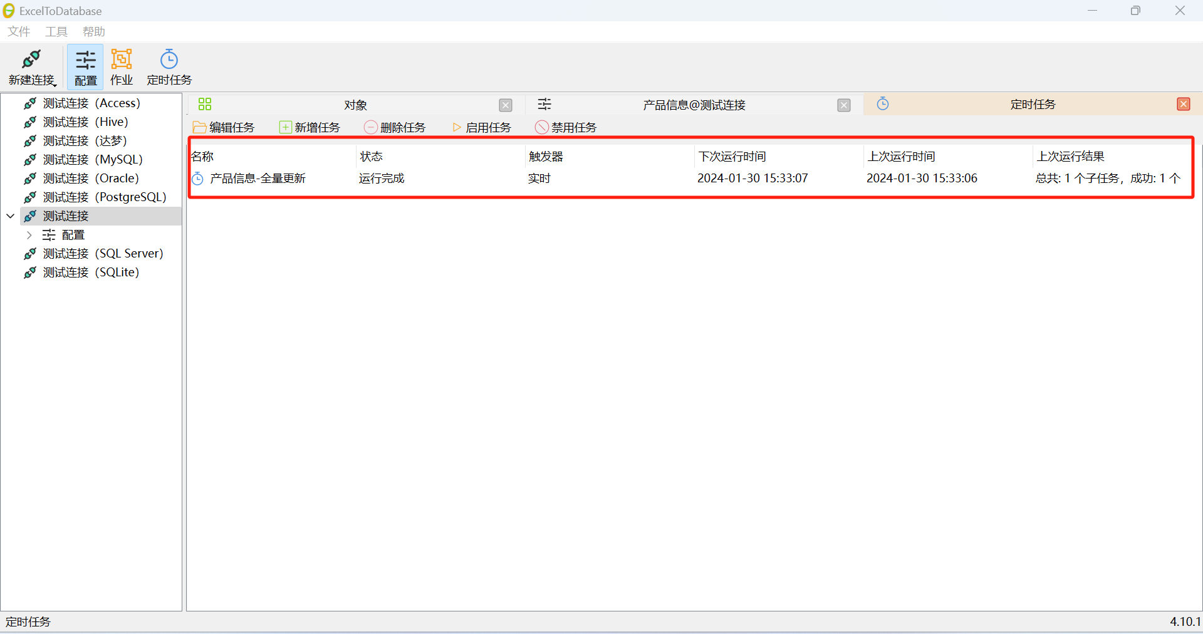Click the connection icon of 测试连接 (Hive)
Image resolution: width=1203 pixels, height=634 pixels.
point(29,122)
